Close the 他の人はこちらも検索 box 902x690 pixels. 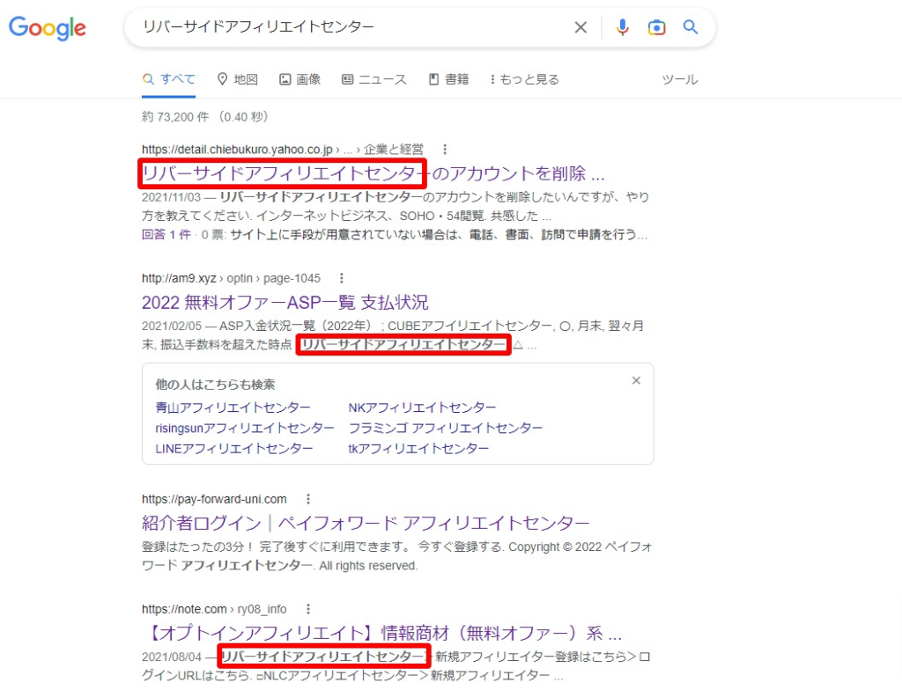coord(636,381)
